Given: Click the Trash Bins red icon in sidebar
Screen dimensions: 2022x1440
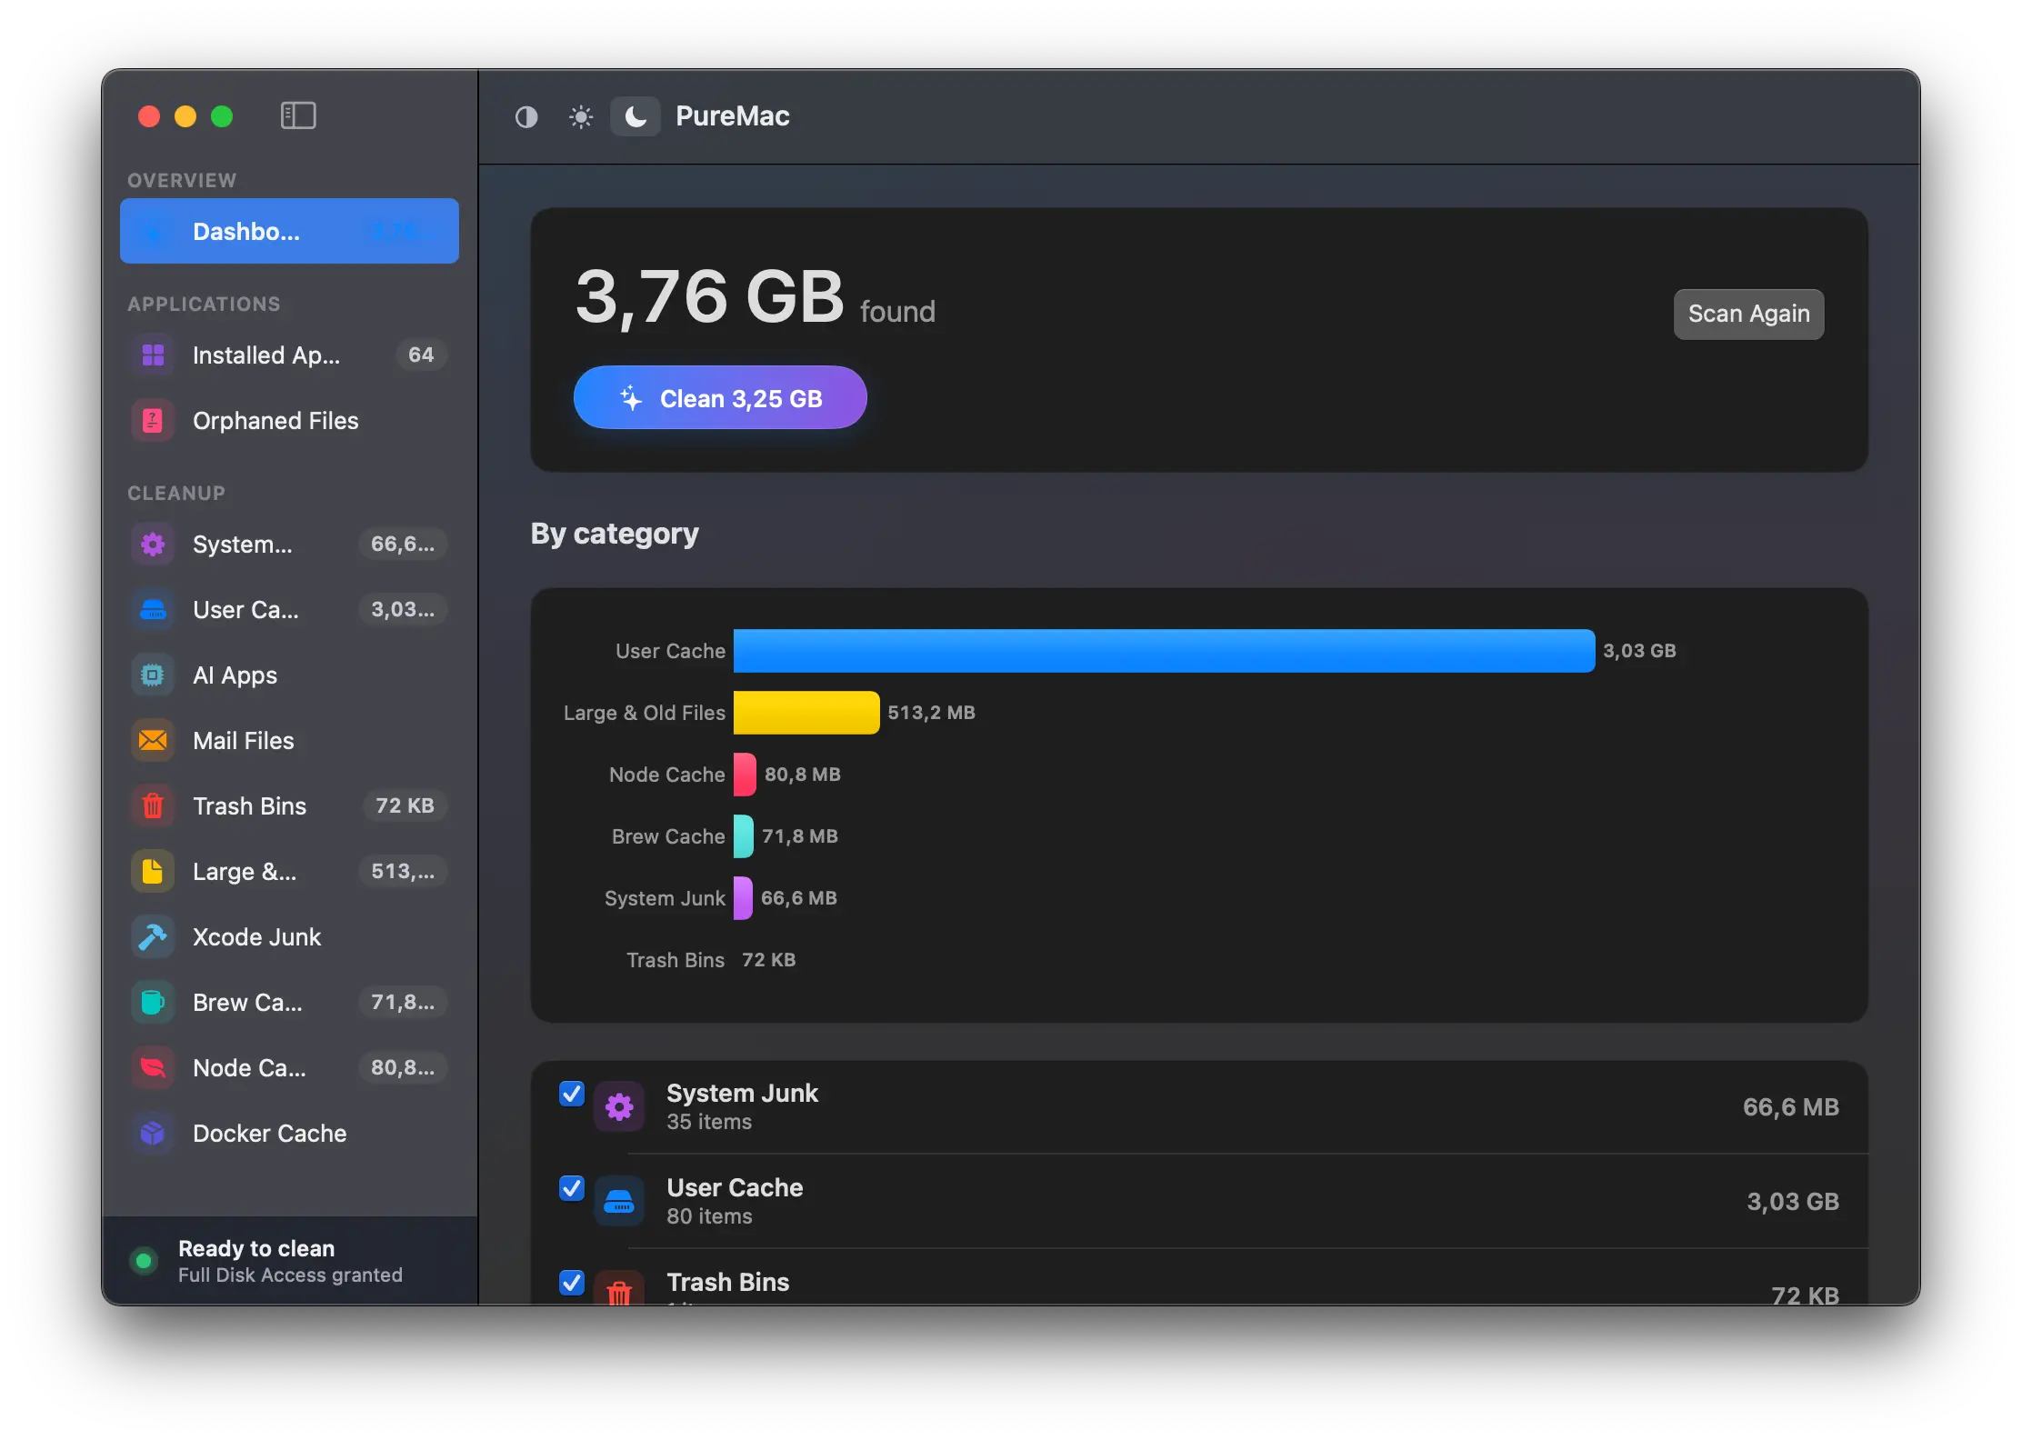Looking at the screenshot, I should coord(153,805).
